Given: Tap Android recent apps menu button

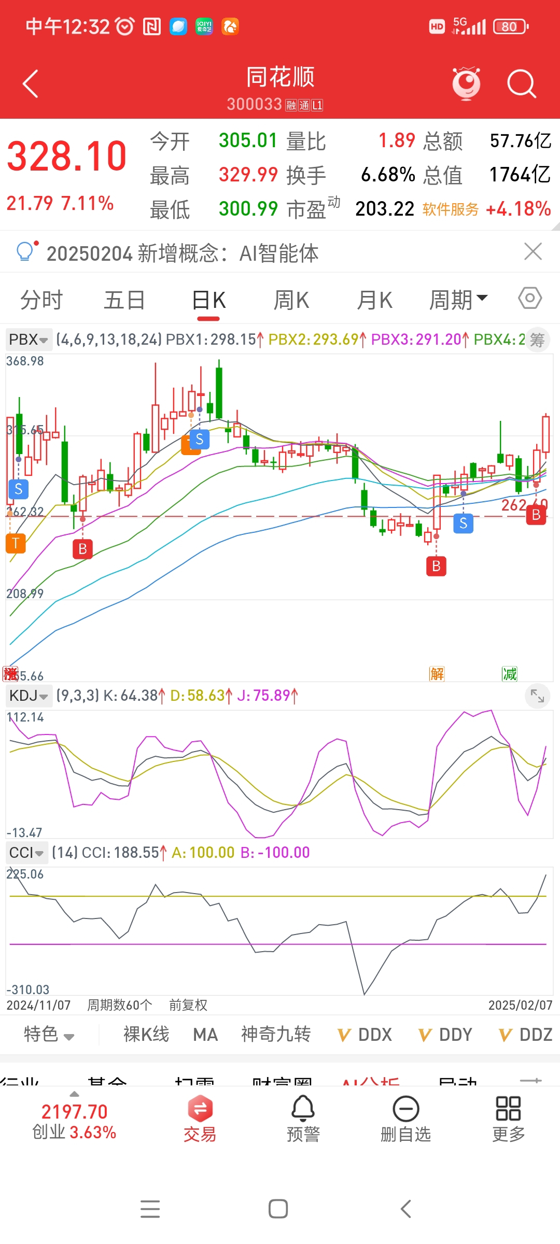Looking at the screenshot, I should [x=150, y=1209].
